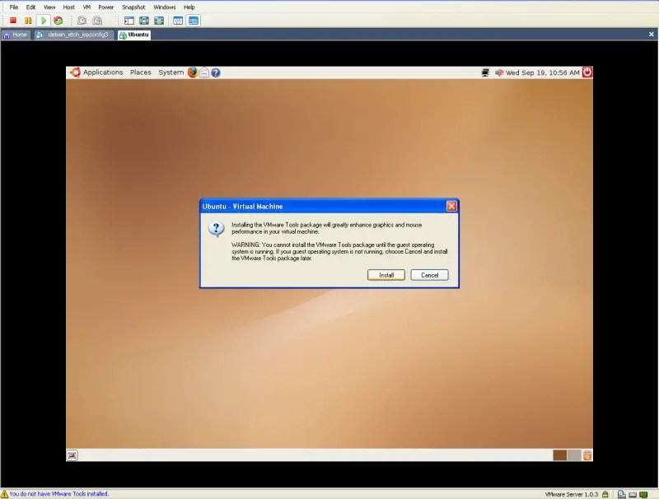Image resolution: width=659 pixels, height=499 pixels.
Task: Click the question mark icon in the dialog
Action: click(216, 230)
